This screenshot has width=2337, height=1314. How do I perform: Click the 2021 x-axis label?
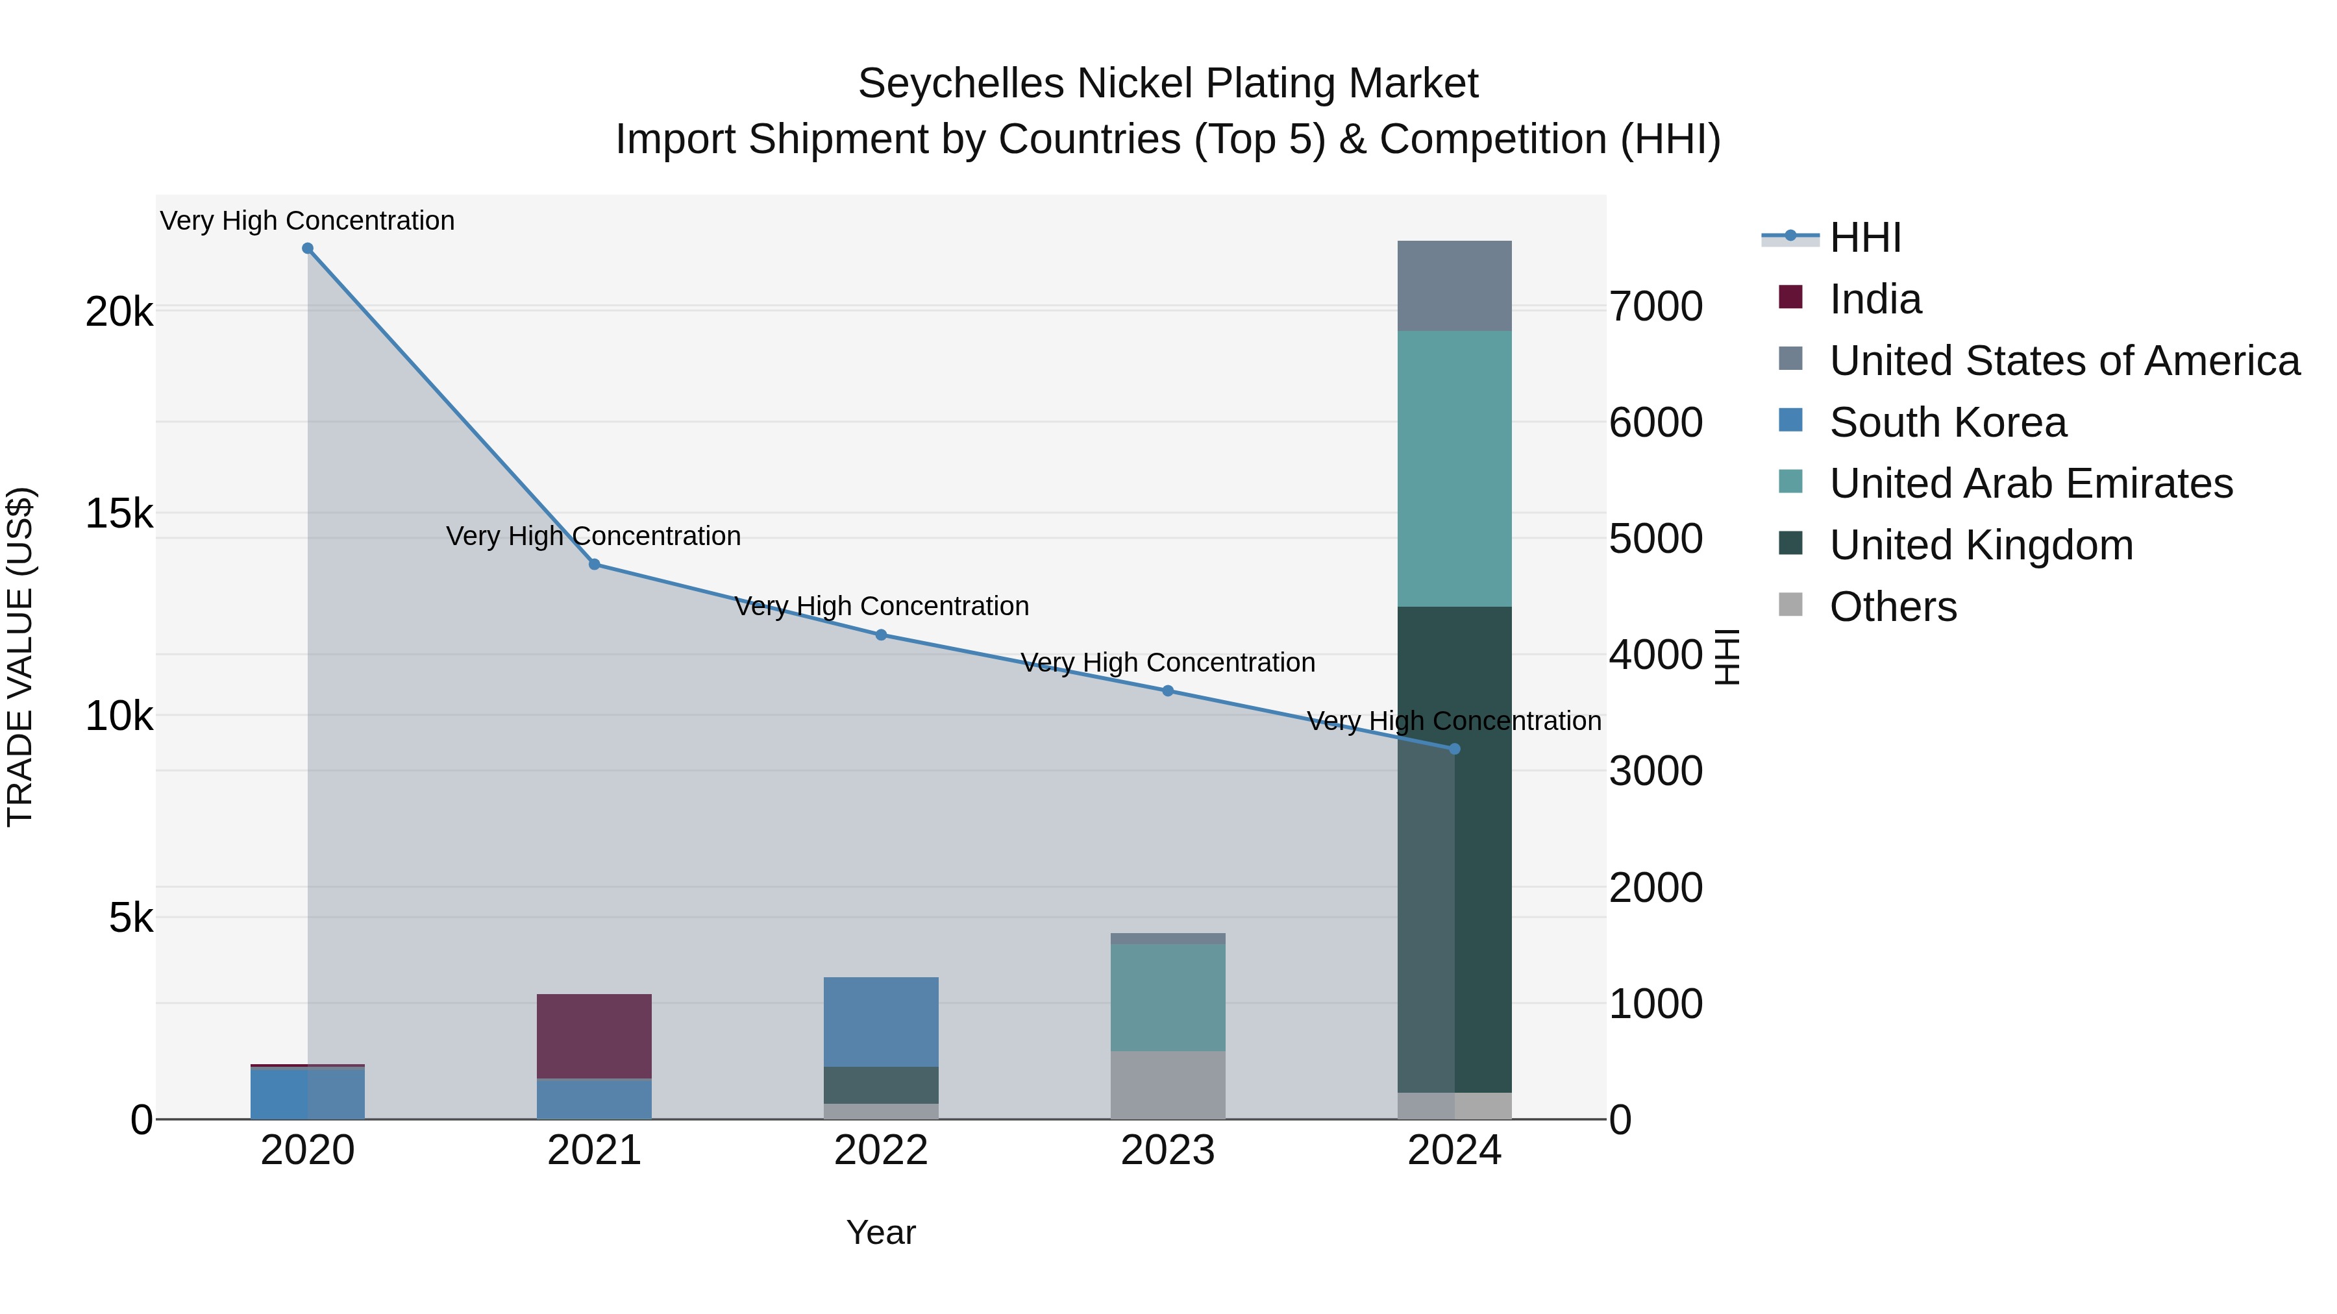click(x=594, y=1150)
